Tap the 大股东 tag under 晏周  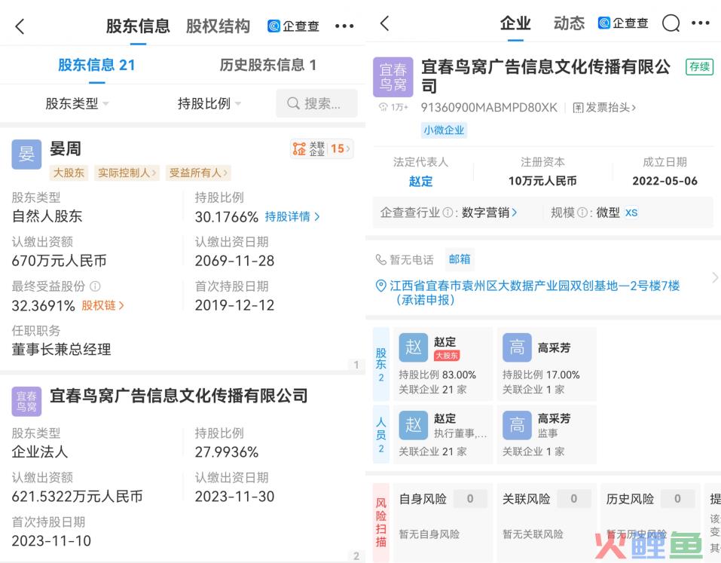(x=69, y=173)
